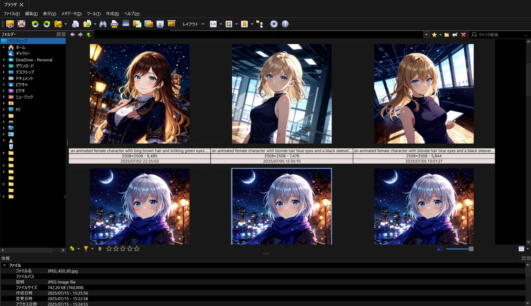Screen dimensions: 531x306
Task: Open the selected image in viewer
Action: click(x=10, y=24)
